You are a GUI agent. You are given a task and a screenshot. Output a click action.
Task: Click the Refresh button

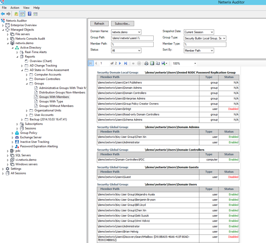pos(99,24)
